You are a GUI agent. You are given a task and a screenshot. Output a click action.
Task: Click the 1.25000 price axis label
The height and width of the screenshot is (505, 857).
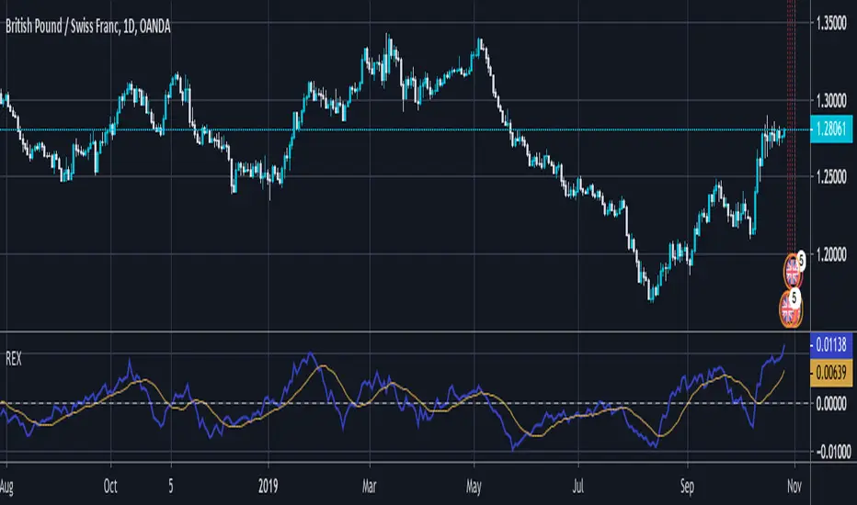click(831, 176)
